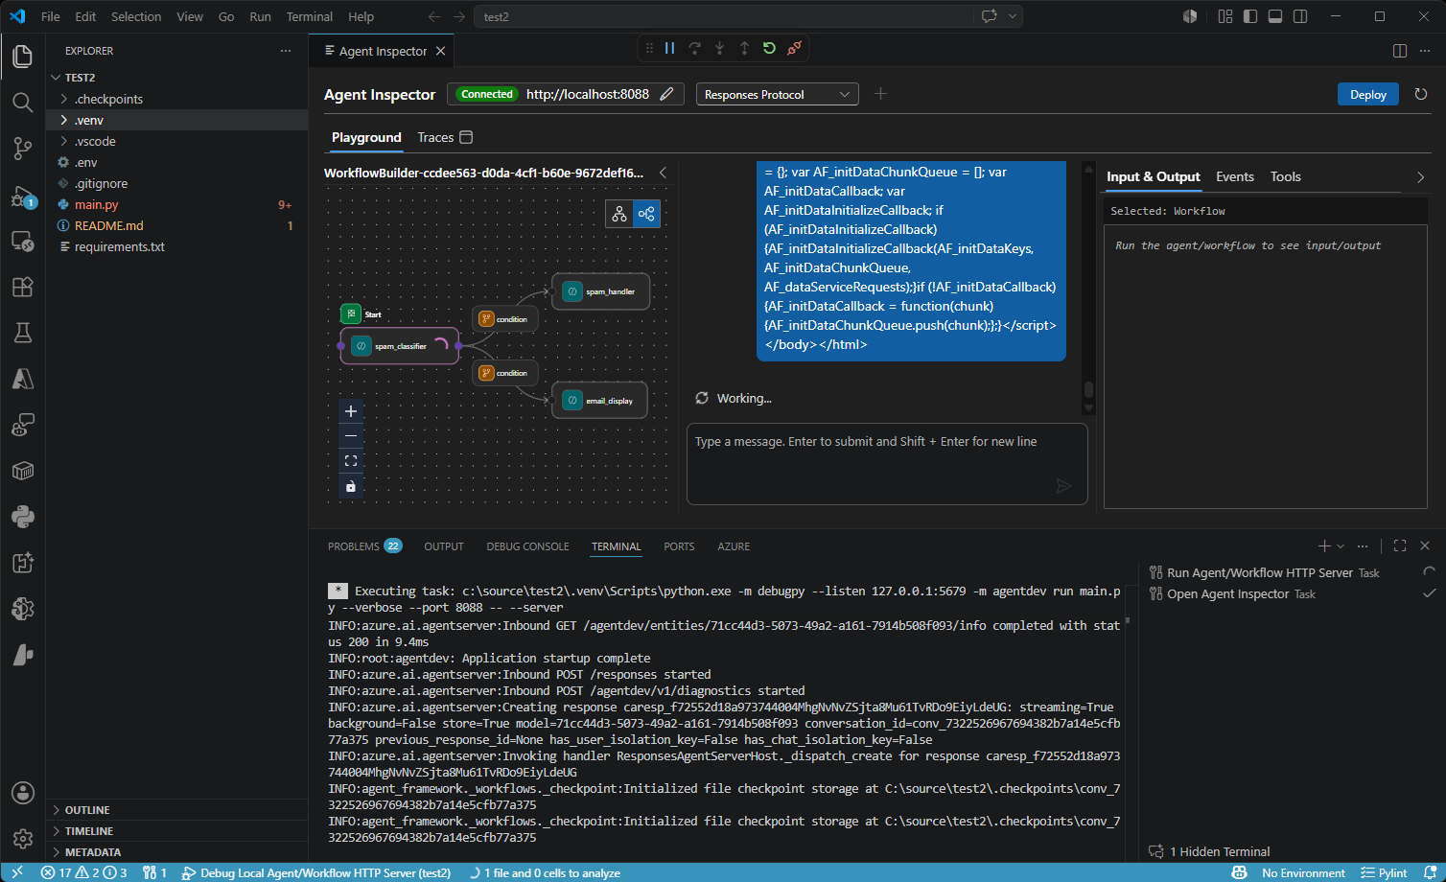
Task: Zoom out on the workflow graph
Action: 351,436
